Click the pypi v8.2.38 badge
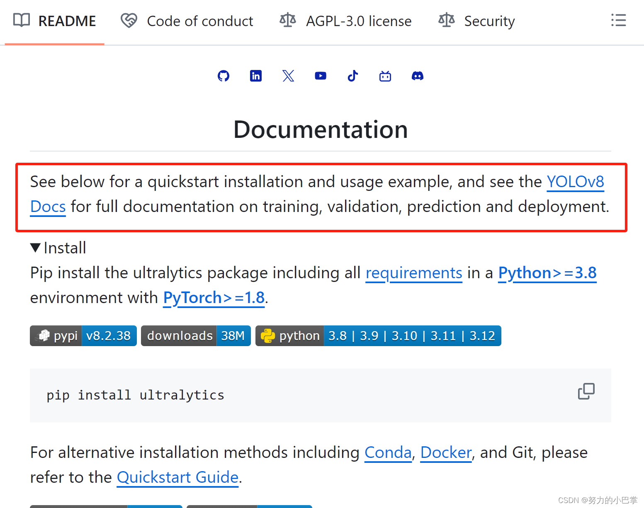The width and height of the screenshot is (644, 508). (83, 336)
